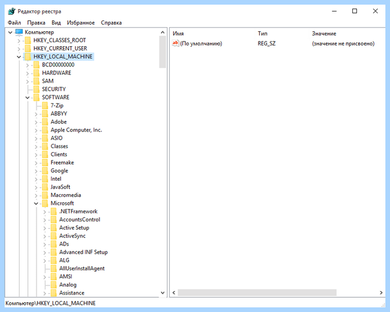
Task: Click the Google folder icon
Action: coord(45,171)
